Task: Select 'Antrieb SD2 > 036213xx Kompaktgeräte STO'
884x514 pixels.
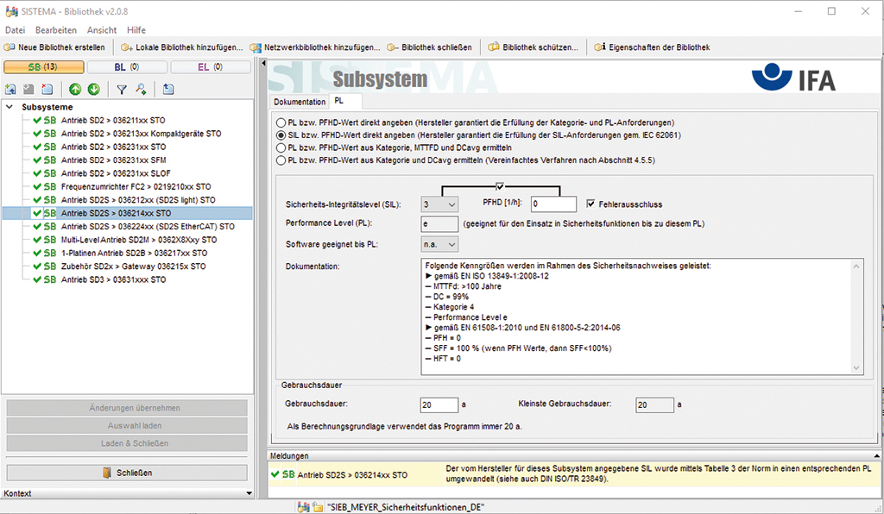Action: [x=141, y=134]
